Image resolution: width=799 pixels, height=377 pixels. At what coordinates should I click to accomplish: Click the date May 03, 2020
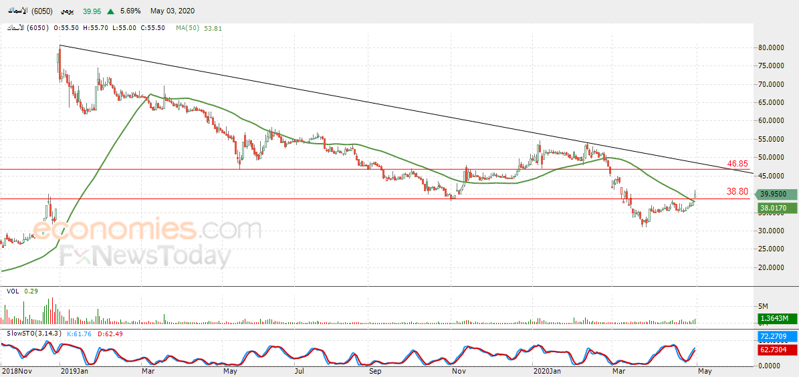click(x=173, y=11)
